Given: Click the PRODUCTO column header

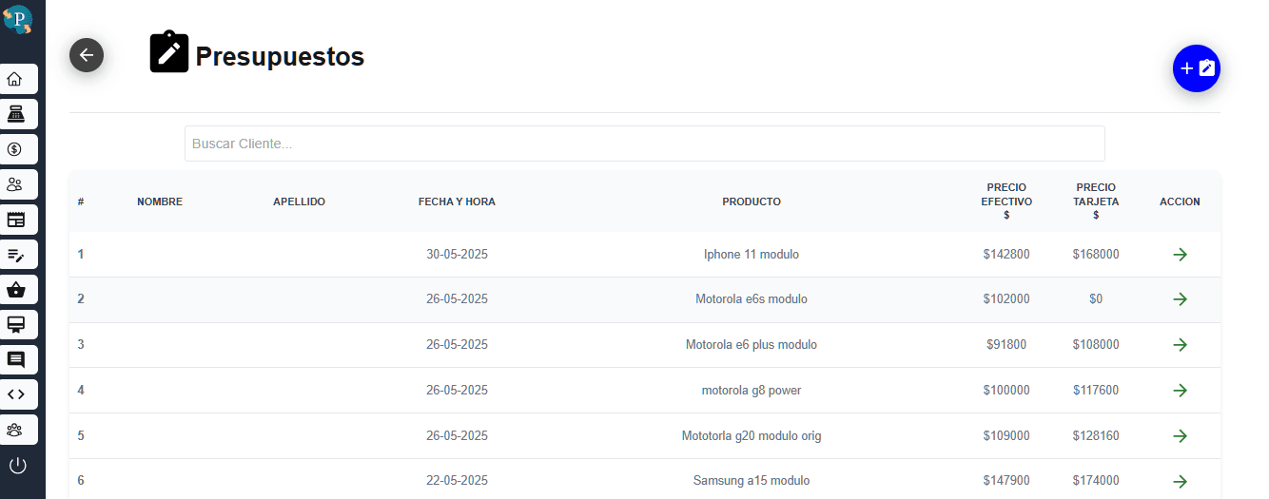Looking at the screenshot, I should click(x=751, y=202).
